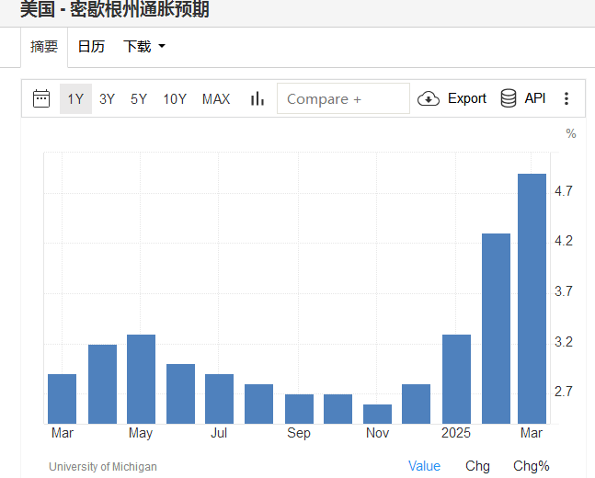Click the API database icon
595x478 pixels.
[509, 98]
